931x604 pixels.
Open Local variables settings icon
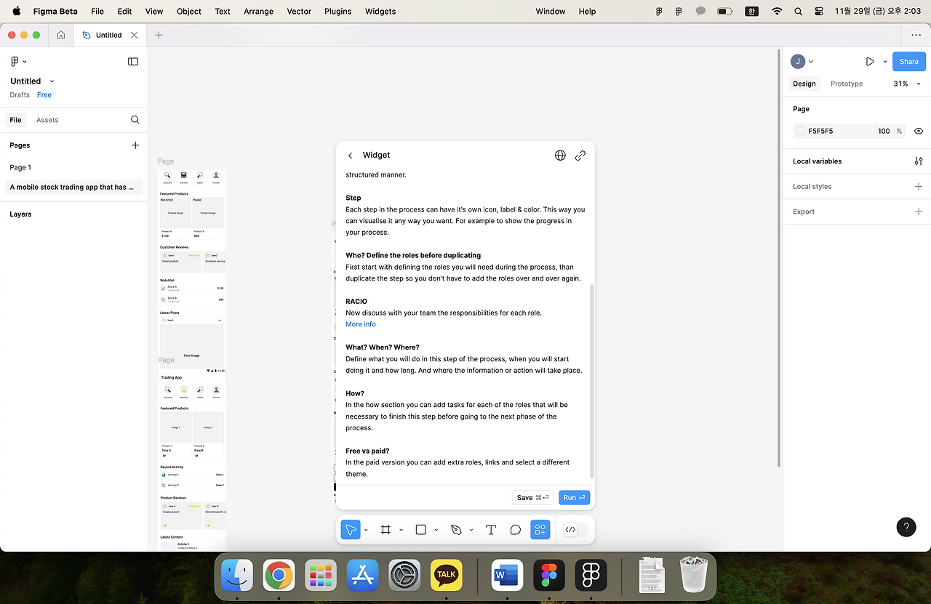(x=919, y=161)
